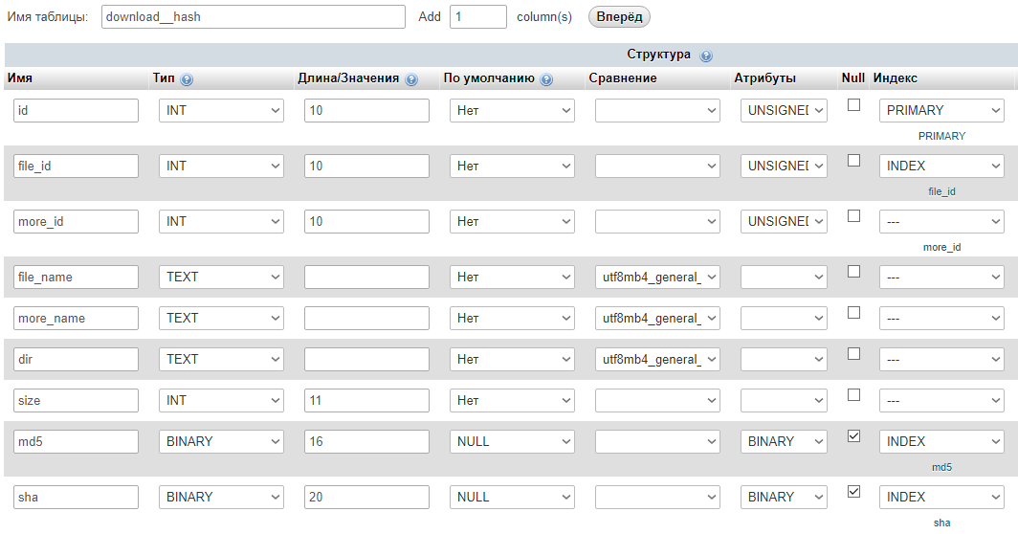The width and height of the screenshot is (1018, 534).
Task: Open type dropdown for more_id column
Action: tap(221, 221)
